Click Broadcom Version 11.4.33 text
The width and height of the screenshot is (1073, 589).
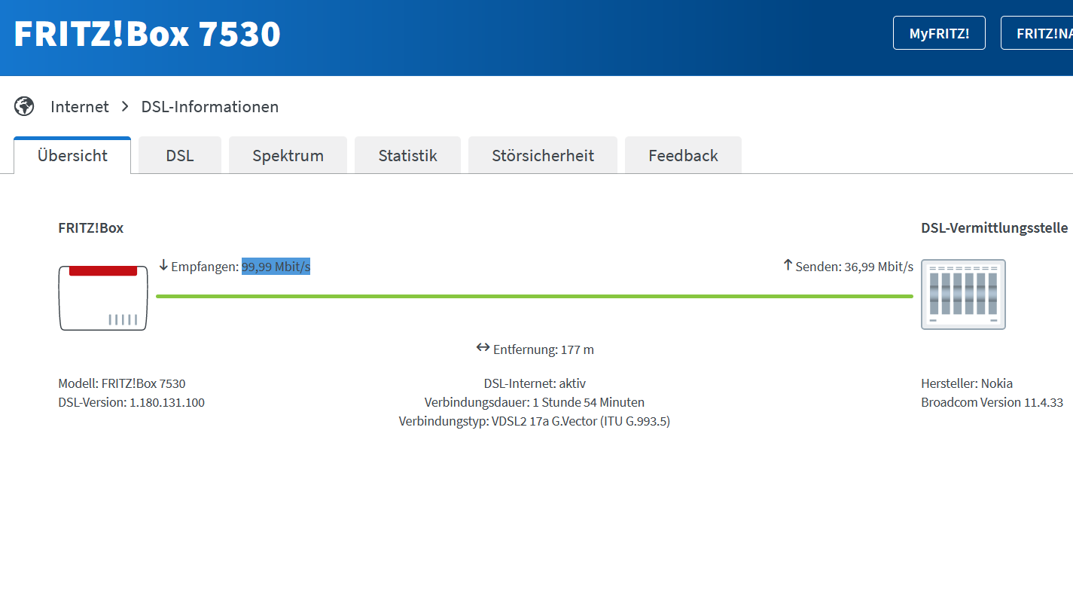click(992, 402)
